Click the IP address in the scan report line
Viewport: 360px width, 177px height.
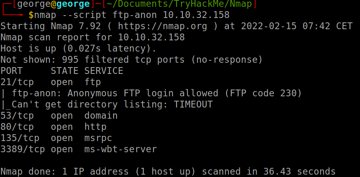tap(151, 38)
